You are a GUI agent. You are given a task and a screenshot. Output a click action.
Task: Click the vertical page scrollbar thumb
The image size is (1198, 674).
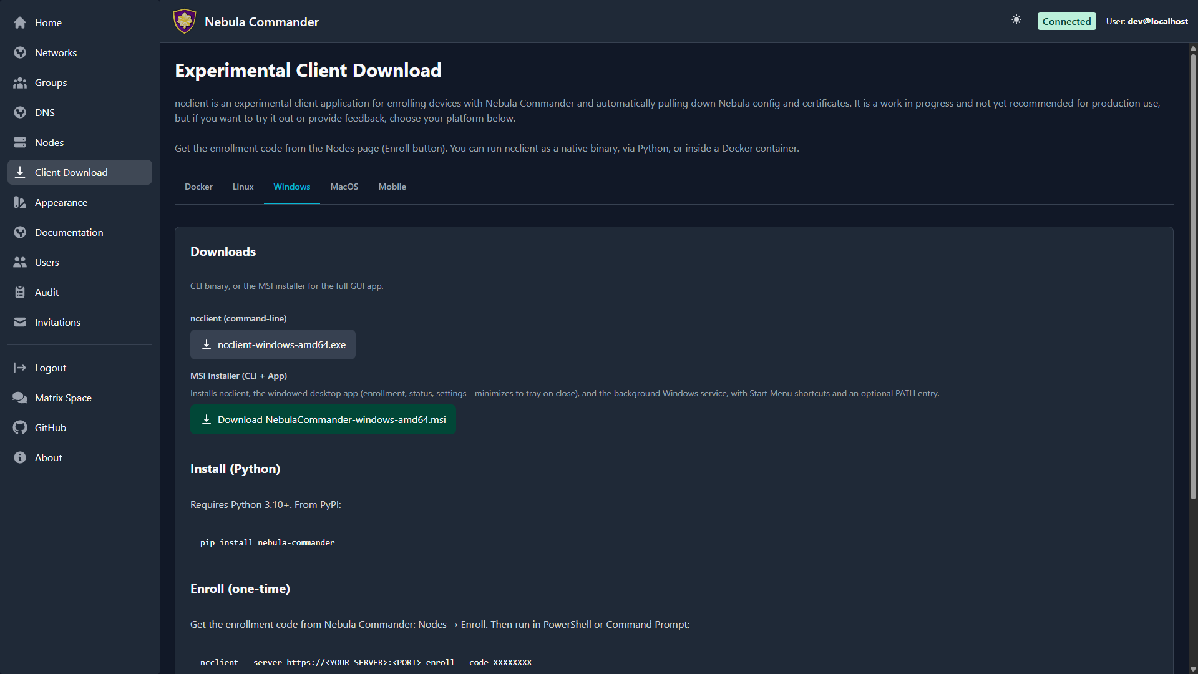1193,276
